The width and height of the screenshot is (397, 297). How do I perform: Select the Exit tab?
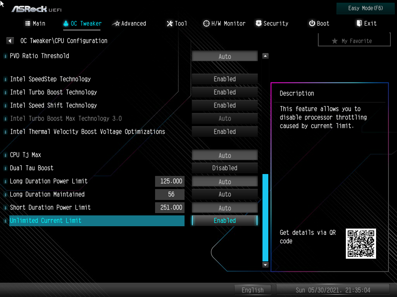click(367, 24)
